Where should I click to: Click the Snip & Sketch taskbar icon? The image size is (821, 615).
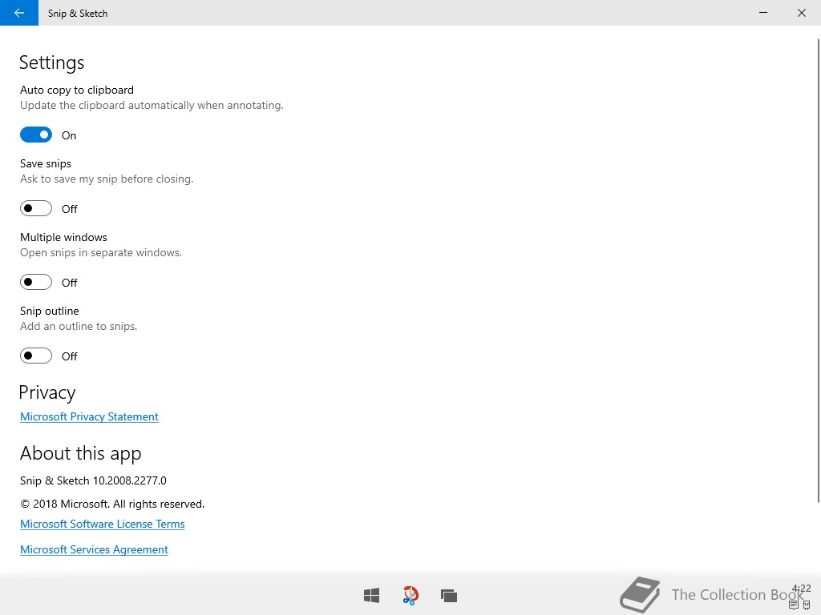[410, 595]
